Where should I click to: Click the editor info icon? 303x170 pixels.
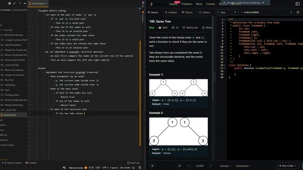click(x=291, y=12)
